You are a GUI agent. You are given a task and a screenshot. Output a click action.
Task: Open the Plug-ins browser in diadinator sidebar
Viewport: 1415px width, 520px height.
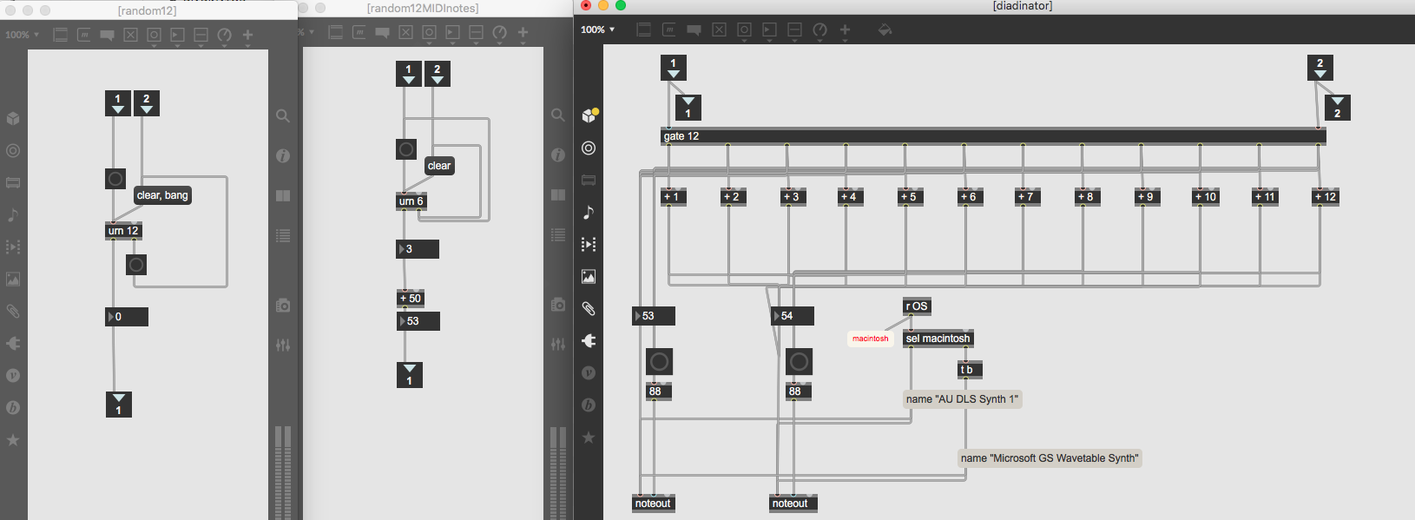click(x=589, y=340)
